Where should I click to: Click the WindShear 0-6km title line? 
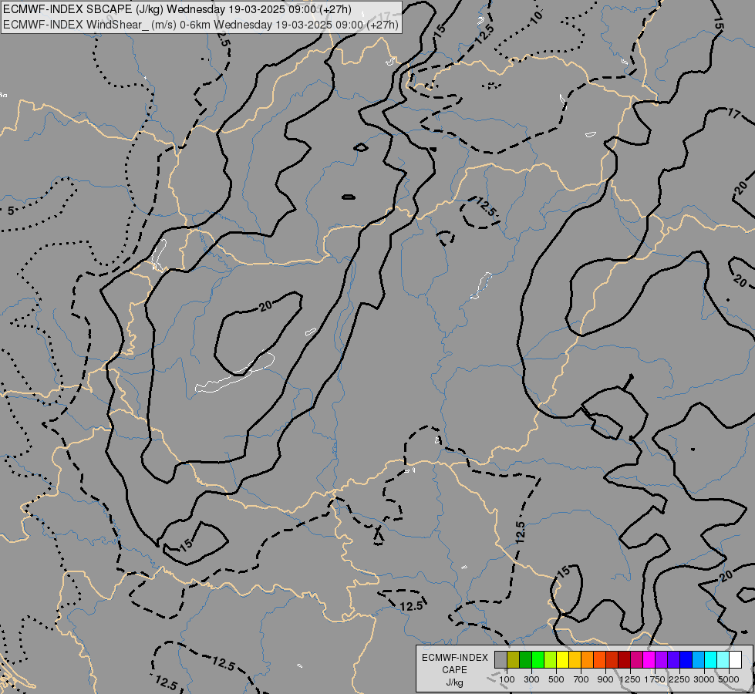tap(201, 24)
